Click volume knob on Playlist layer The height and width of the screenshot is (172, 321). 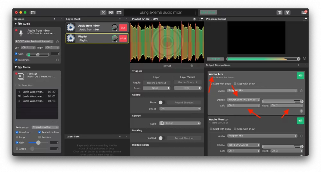coord(115,38)
